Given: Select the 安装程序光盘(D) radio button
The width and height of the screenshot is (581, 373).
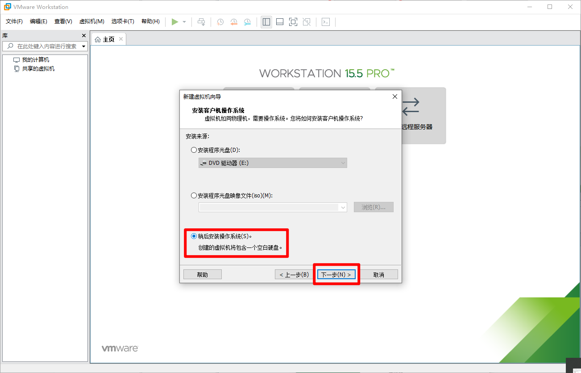Looking at the screenshot, I should [194, 150].
